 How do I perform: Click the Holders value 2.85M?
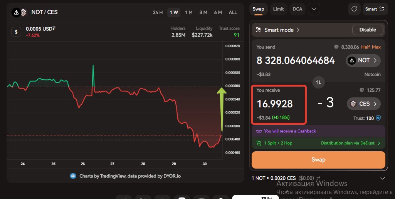[x=178, y=35]
